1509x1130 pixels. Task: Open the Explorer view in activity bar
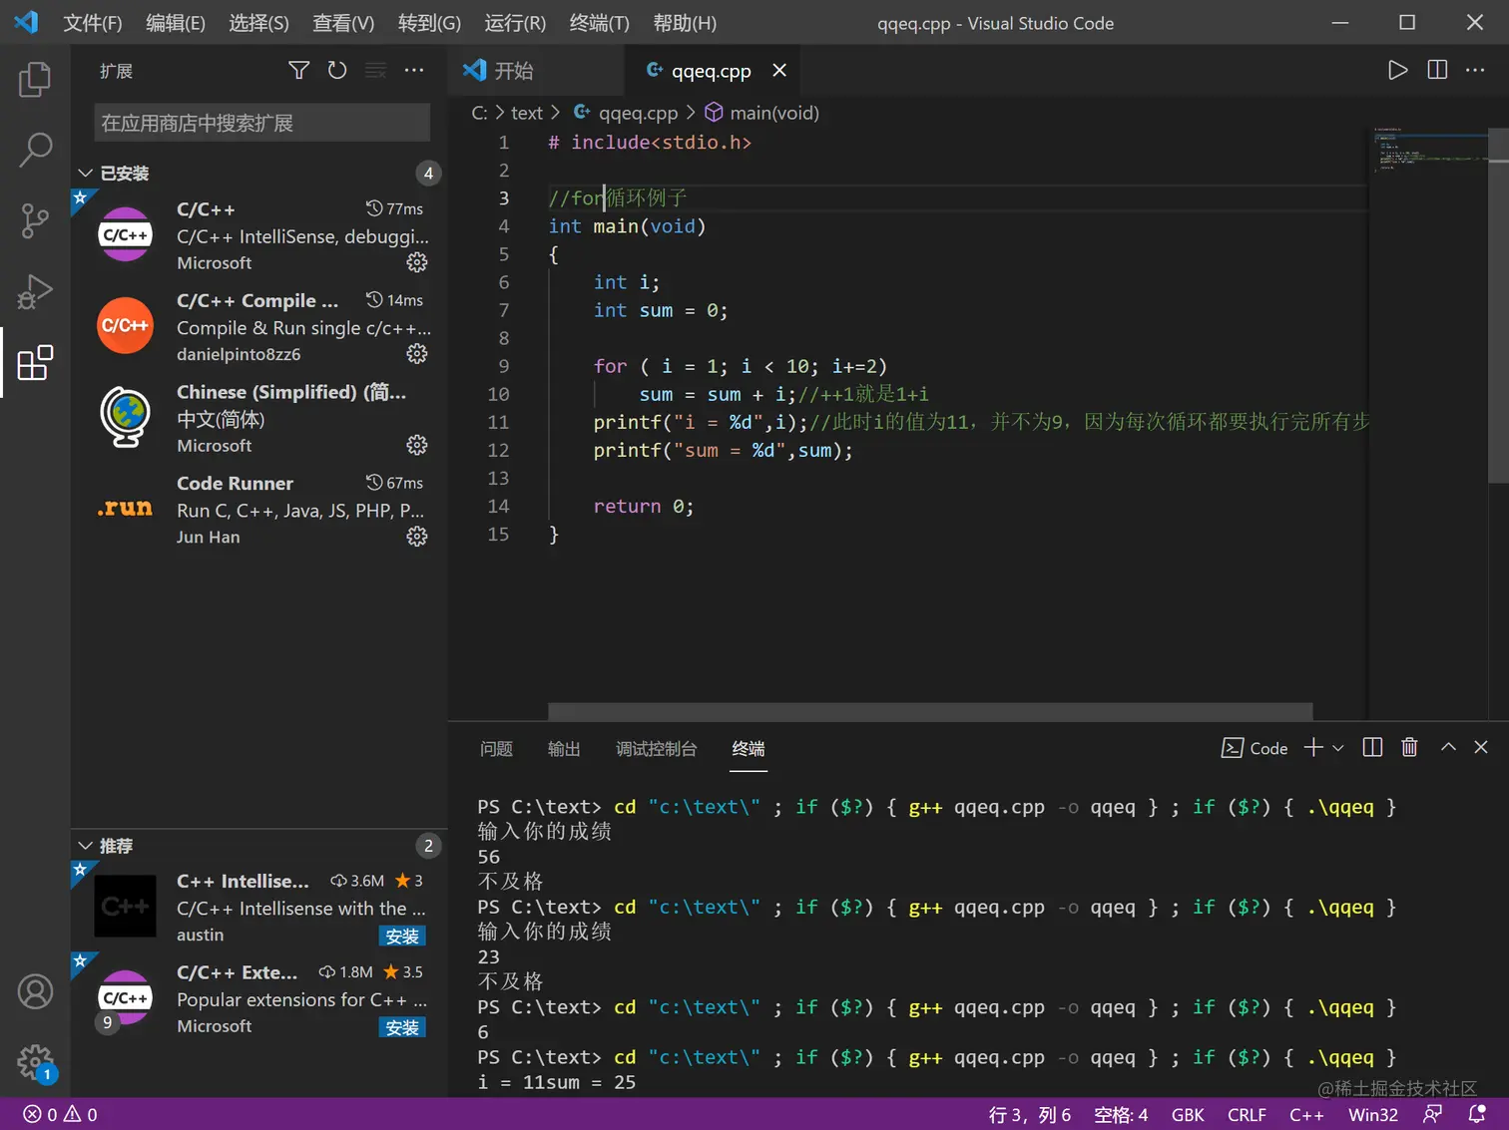point(35,80)
